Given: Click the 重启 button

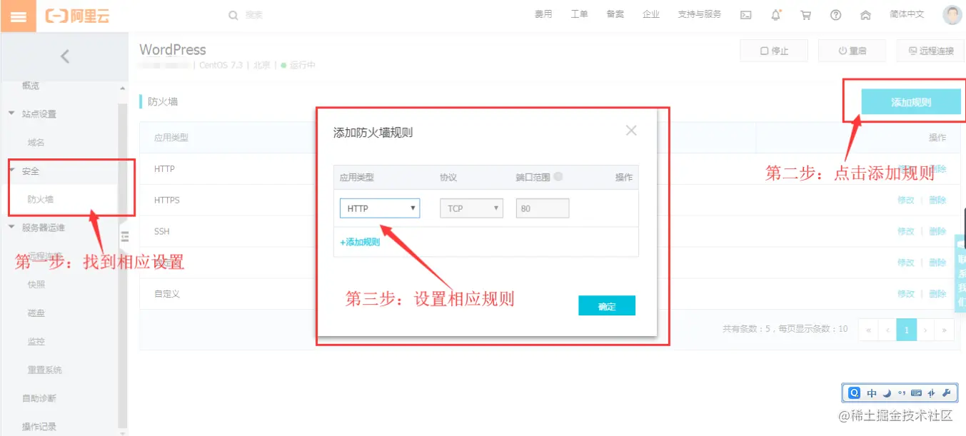Looking at the screenshot, I should coord(852,51).
